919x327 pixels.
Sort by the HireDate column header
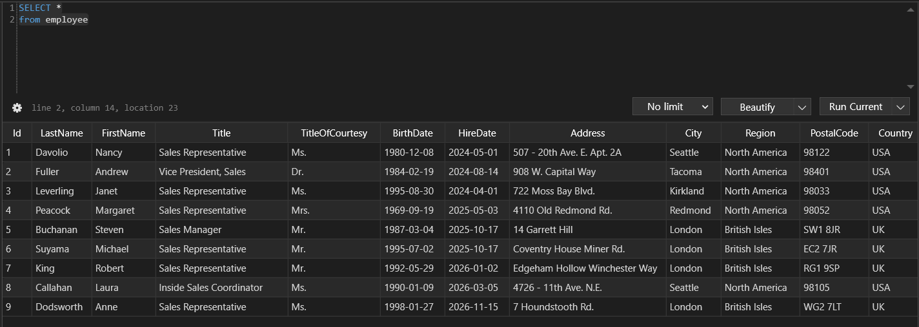click(x=478, y=133)
